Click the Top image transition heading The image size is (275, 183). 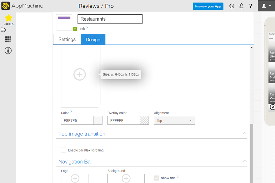pyautogui.click(x=82, y=134)
